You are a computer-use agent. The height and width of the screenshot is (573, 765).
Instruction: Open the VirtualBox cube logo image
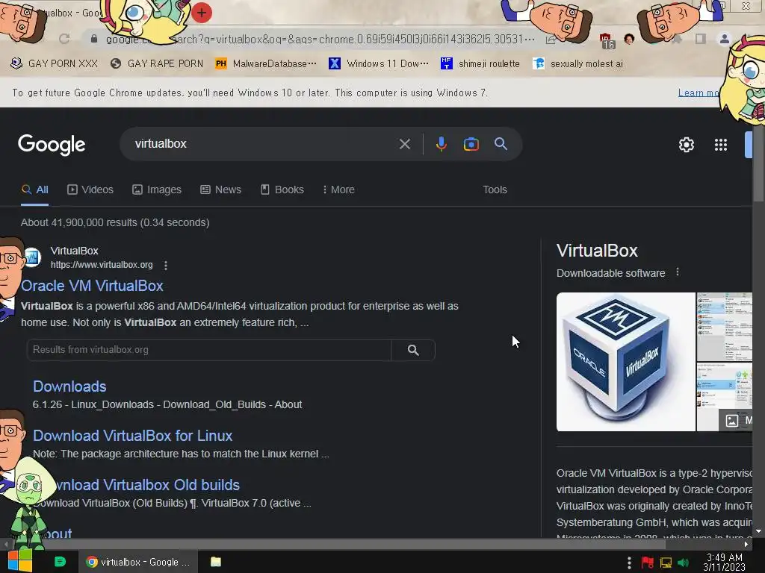click(625, 362)
